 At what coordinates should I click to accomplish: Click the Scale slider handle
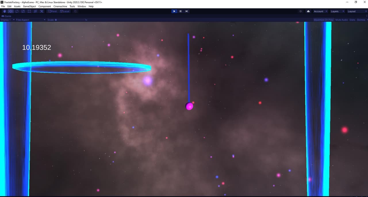(x=56, y=20)
